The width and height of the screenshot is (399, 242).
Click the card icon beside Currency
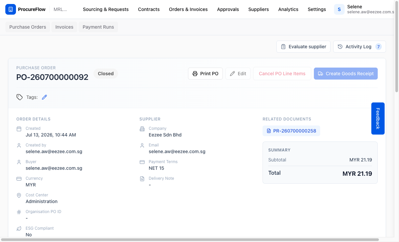coord(19,178)
